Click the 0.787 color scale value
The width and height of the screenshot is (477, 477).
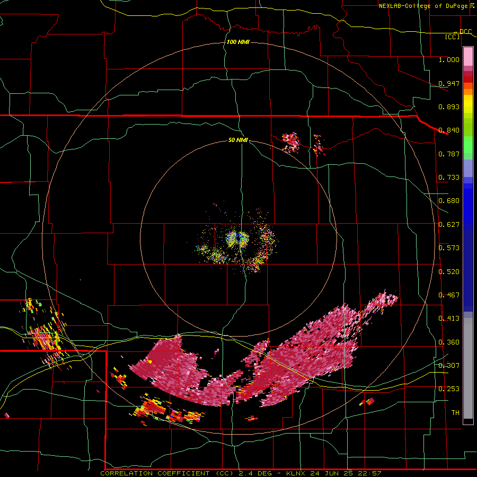(449, 154)
